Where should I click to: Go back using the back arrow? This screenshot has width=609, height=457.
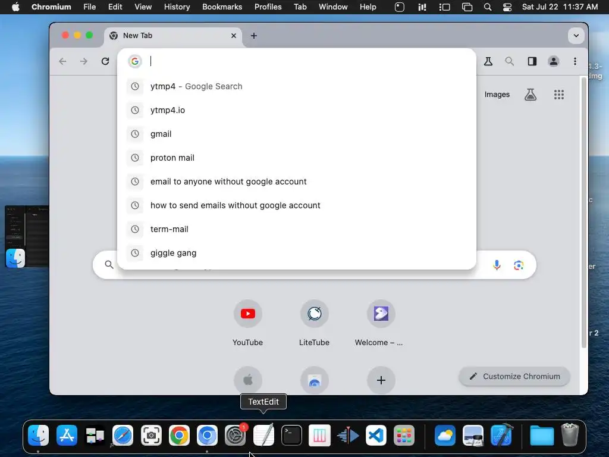[x=62, y=61]
